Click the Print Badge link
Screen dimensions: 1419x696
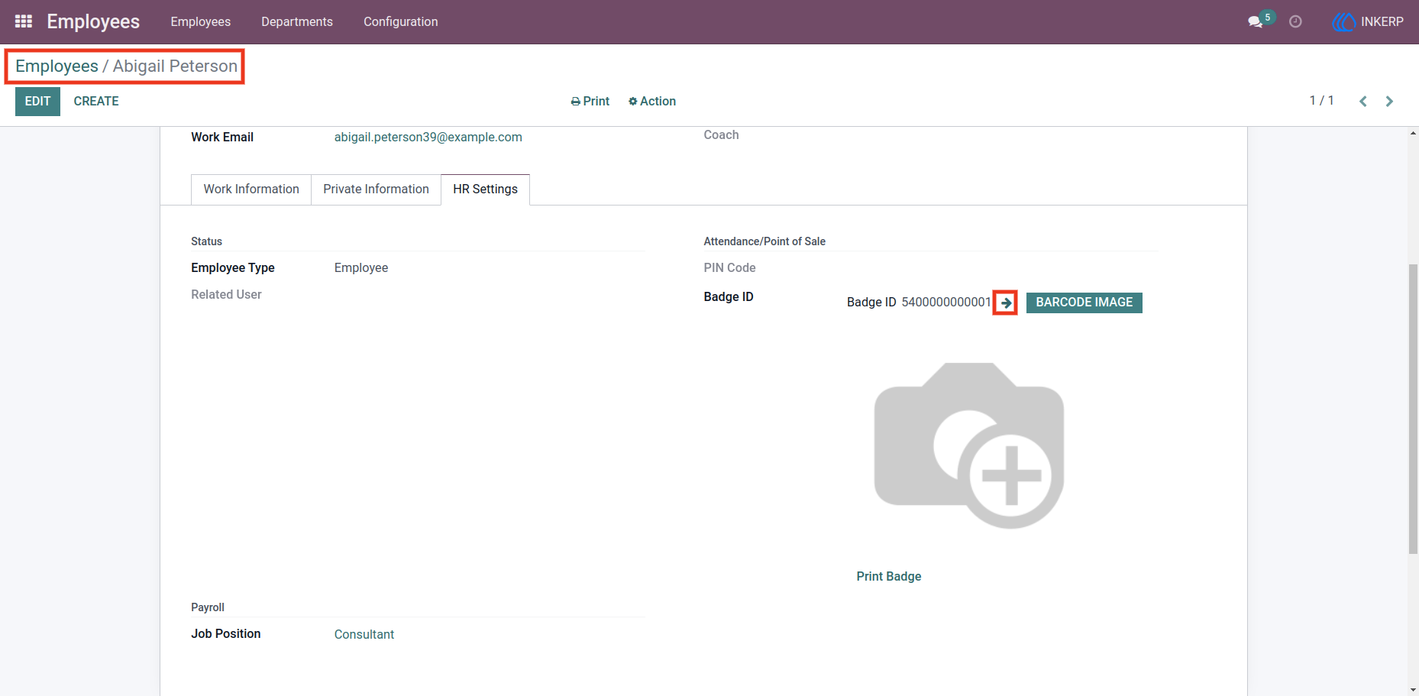(x=889, y=576)
